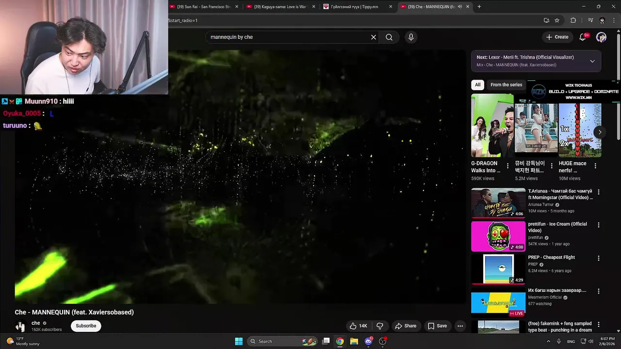Image resolution: width=621 pixels, height=349 pixels.
Task: Open the fakemink + feng type beat title
Action: pos(560,327)
